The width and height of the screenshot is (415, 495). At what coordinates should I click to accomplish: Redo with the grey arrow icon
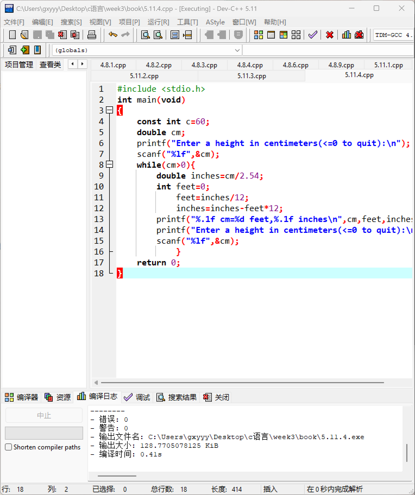tap(125, 35)
